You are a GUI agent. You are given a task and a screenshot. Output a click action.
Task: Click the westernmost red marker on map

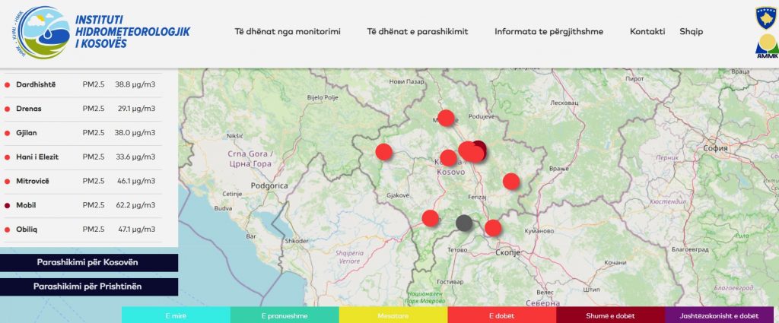click(x=384, y=151)
